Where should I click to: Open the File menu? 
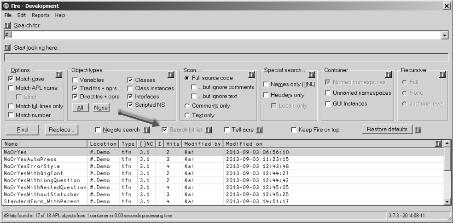point(8,15)
